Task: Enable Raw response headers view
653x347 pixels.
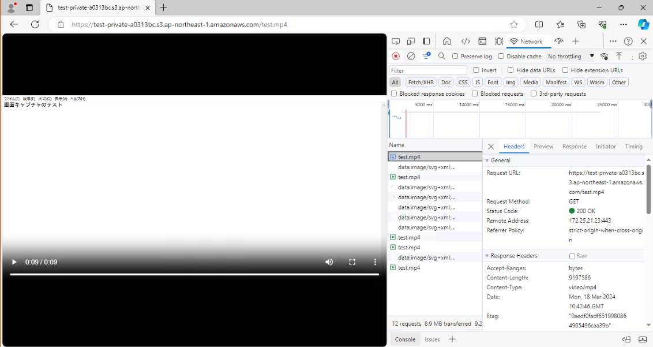Action: 572,256
